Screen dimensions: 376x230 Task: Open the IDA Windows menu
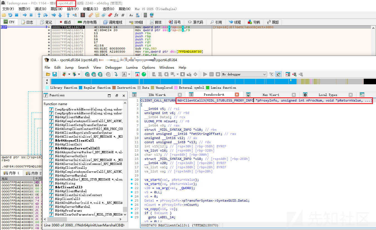click(x=167, y=67)
